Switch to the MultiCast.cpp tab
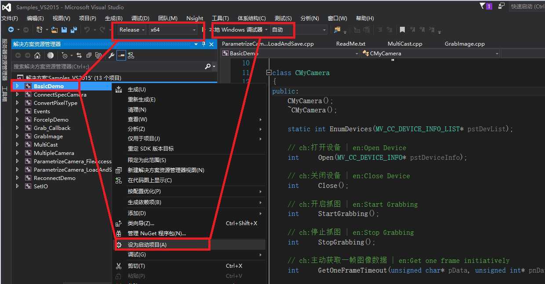Image resolution: width=545 pixels, height=284 pixels. point(405,44)
